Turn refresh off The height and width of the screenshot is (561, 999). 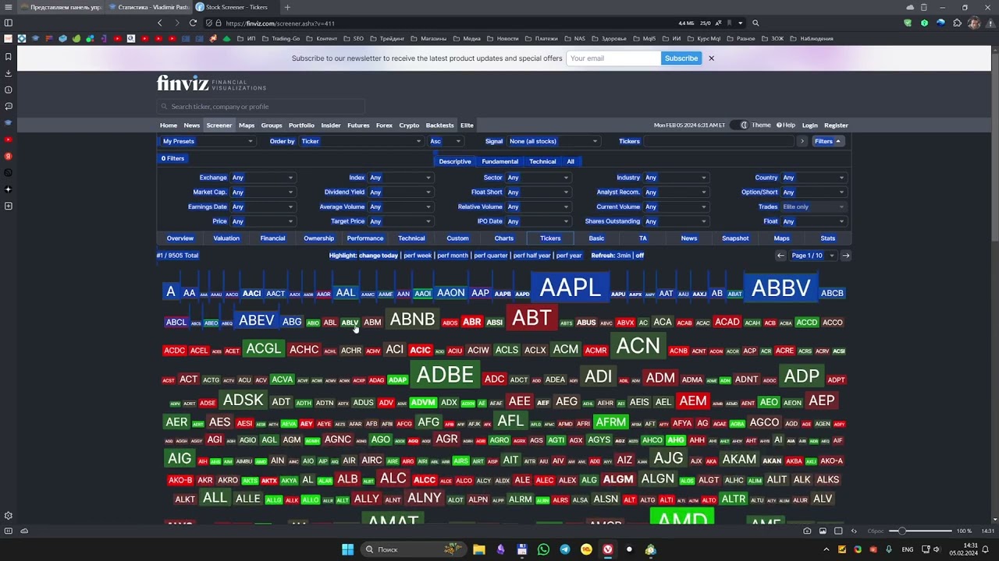pyautogui.click(x=640, y=256)
